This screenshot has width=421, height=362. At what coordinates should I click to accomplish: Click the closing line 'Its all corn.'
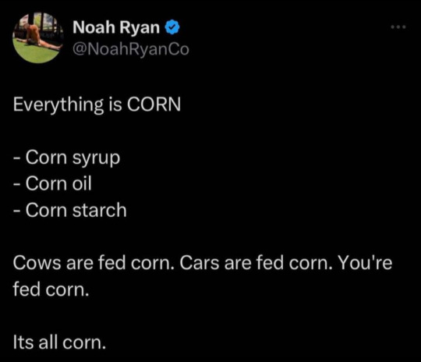point(59,342)
